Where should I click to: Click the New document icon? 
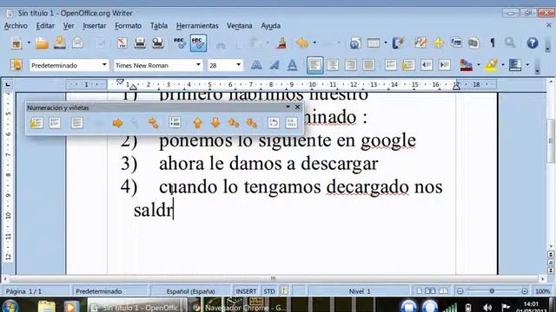coord(17,43)
